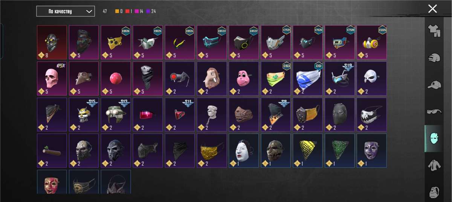The height and width of the screenshot is (202, 452).
Task: Select the green cactus bandana C1S3
Action: pyautogui.click(x=276, y=78)
